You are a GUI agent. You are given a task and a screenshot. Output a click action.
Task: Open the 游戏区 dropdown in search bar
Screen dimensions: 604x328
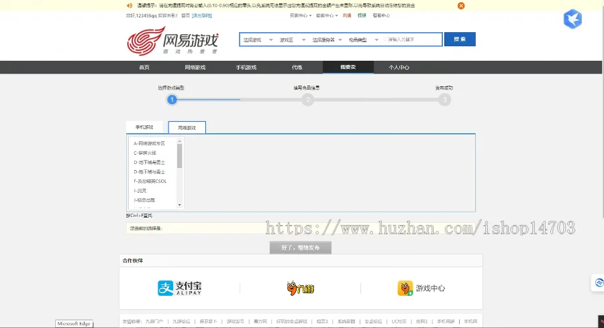(x=293, y=39)
